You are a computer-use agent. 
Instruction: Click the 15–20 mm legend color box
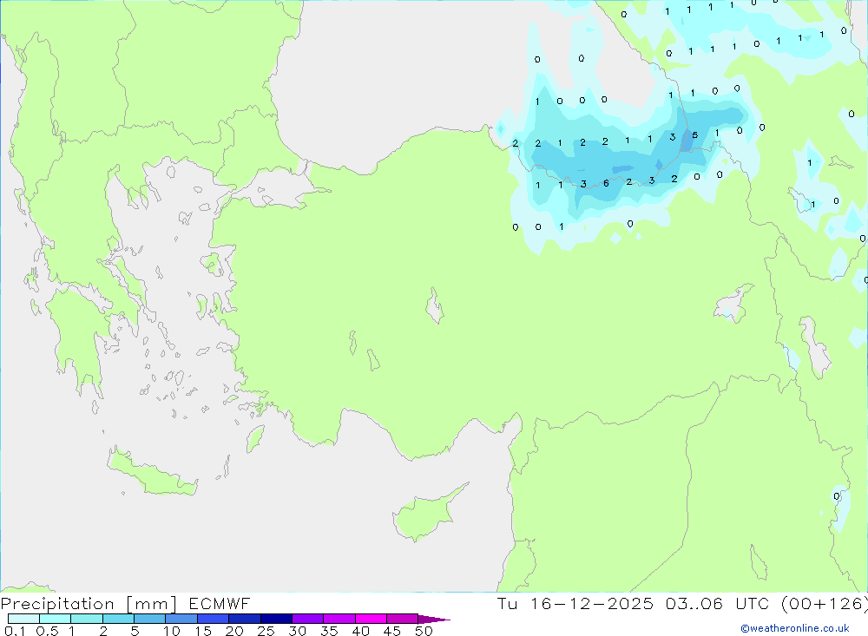pyautogui.click(x=214, y=619)
